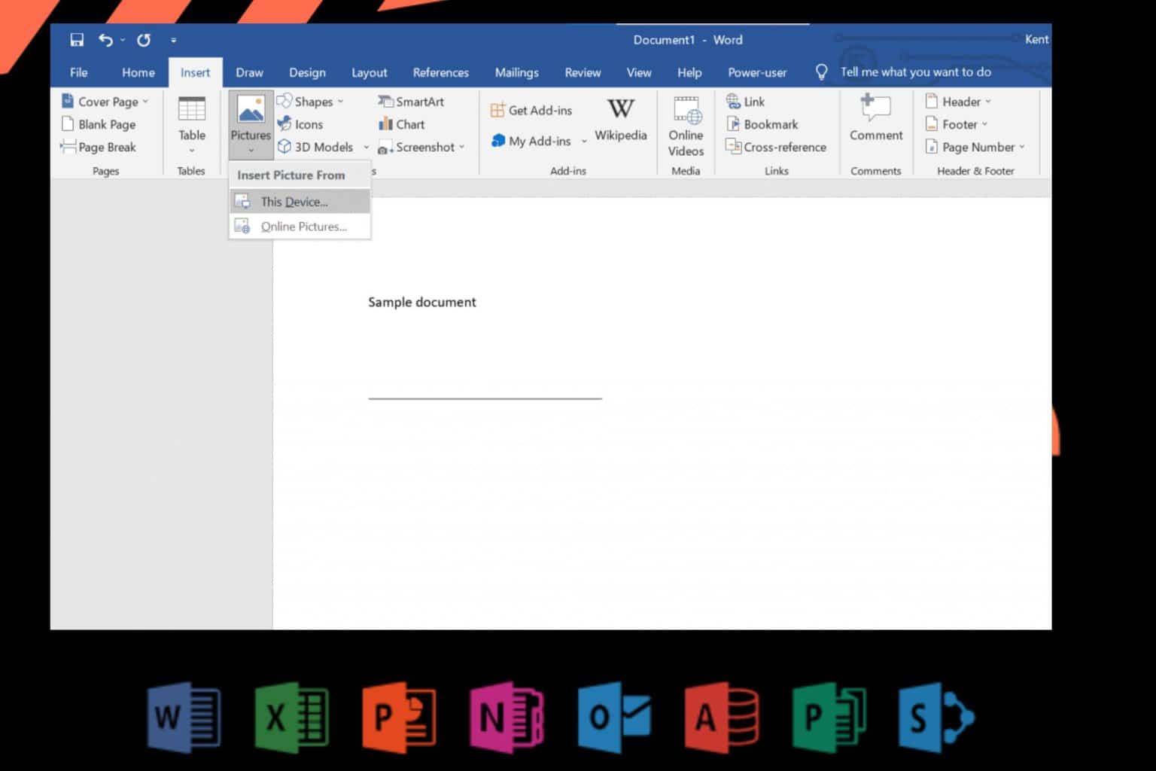Insert a Link

tap(745, 102)
